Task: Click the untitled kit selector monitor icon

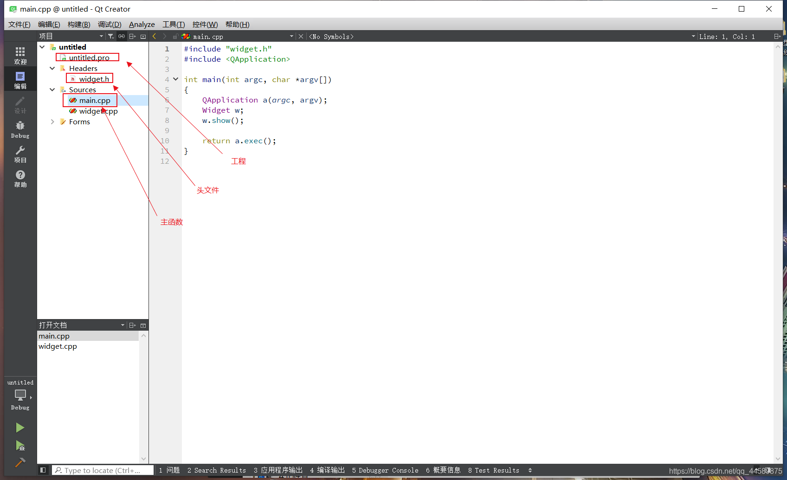Action: 20,395
